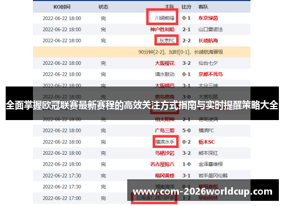Click status 完 in 广岛三箭 row
This screenshot has width=284, height=206.
pyautogui.click(x=103, y=131)
